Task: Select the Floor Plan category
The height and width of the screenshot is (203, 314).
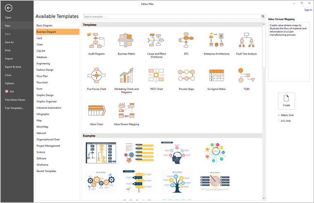Action: [x=58, y=76]
